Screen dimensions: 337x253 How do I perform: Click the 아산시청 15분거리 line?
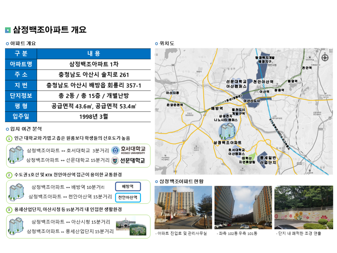(x=71, y=222)
